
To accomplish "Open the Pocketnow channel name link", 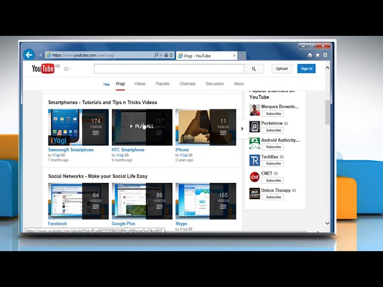I will tap(272, 123).
